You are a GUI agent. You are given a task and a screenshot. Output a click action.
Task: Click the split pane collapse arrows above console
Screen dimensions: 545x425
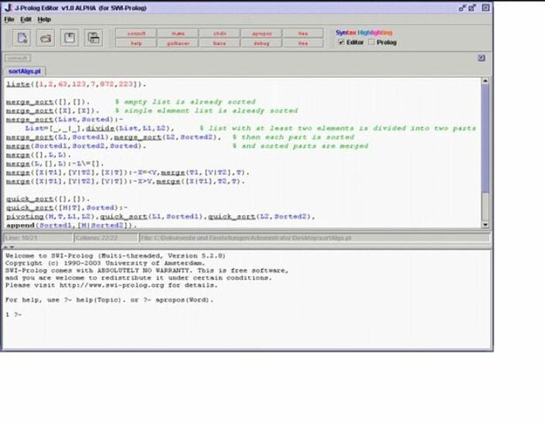tap(9, 247)
